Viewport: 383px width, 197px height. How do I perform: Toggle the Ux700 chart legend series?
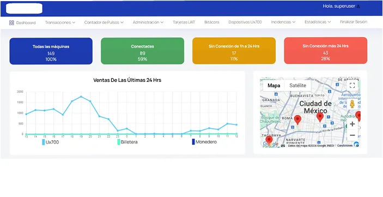coord(50,142)
